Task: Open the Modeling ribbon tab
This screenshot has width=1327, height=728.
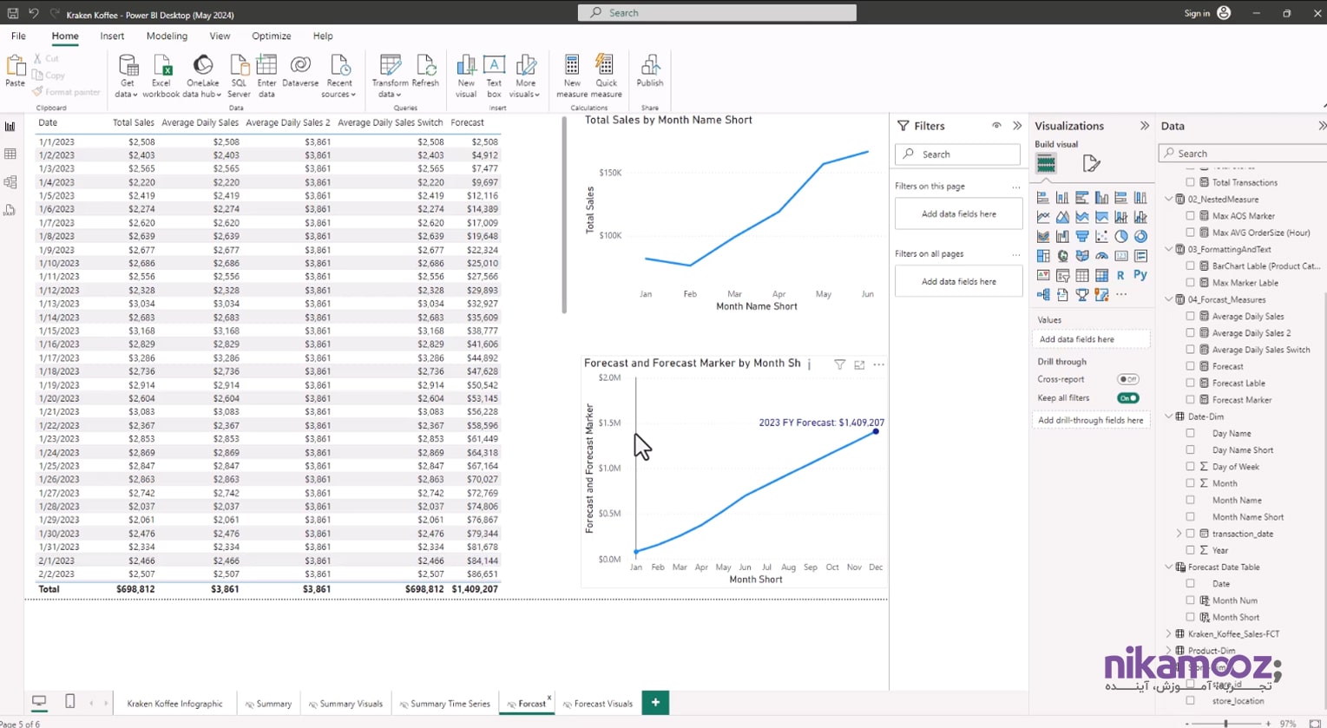Action: point(167,36)
